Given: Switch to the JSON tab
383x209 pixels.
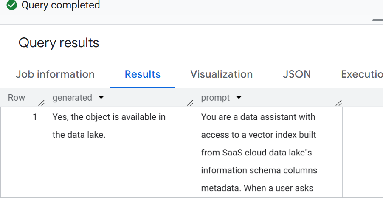Looking at the screenshot, I should (297, 74).
